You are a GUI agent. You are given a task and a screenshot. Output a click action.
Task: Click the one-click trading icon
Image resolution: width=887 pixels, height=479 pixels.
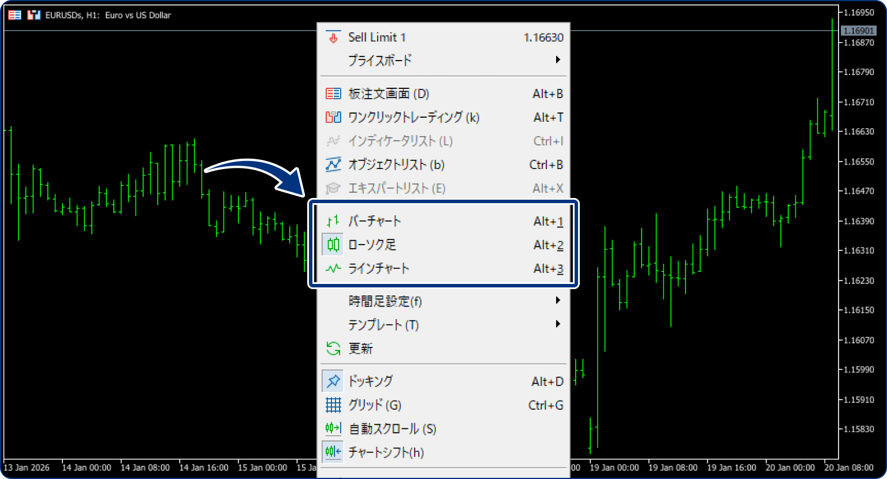333,117
